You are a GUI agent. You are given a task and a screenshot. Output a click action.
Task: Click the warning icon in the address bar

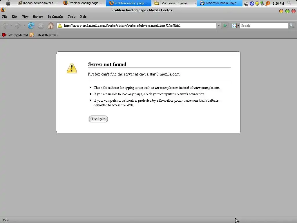point(60,26)
